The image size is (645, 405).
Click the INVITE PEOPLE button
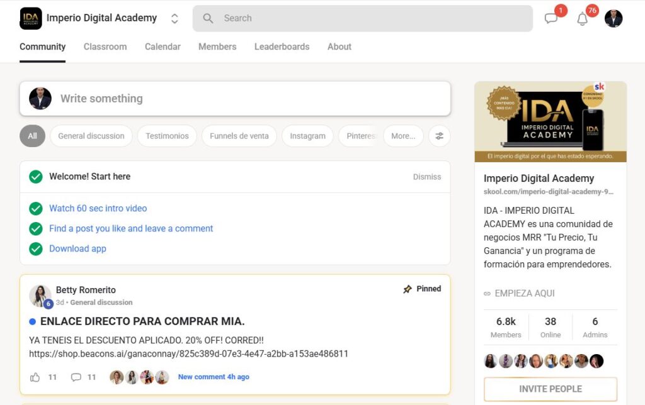(x=550, y=389)
